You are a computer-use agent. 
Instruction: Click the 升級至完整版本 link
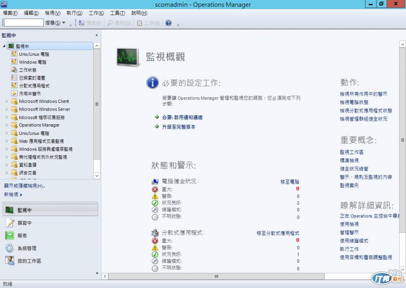pos(179,127)
